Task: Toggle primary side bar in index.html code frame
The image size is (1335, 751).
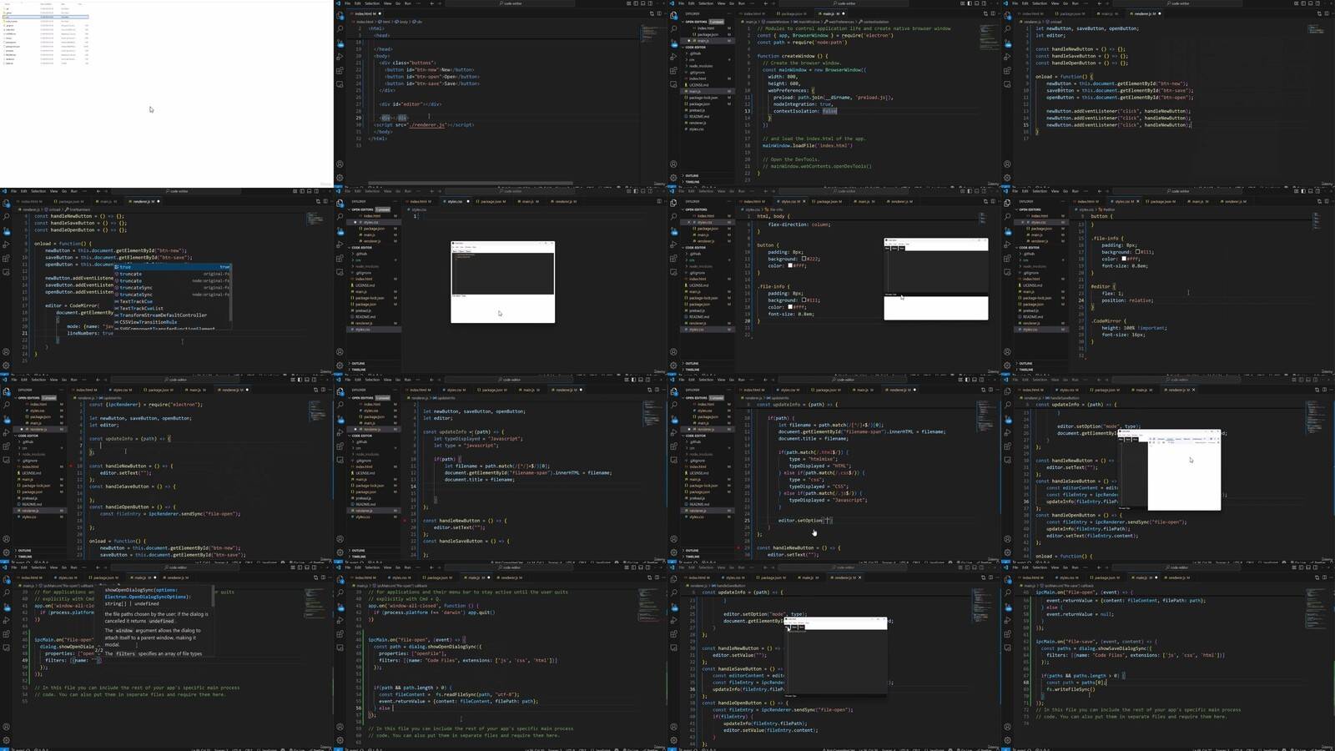Action: (x=636, y=3)
